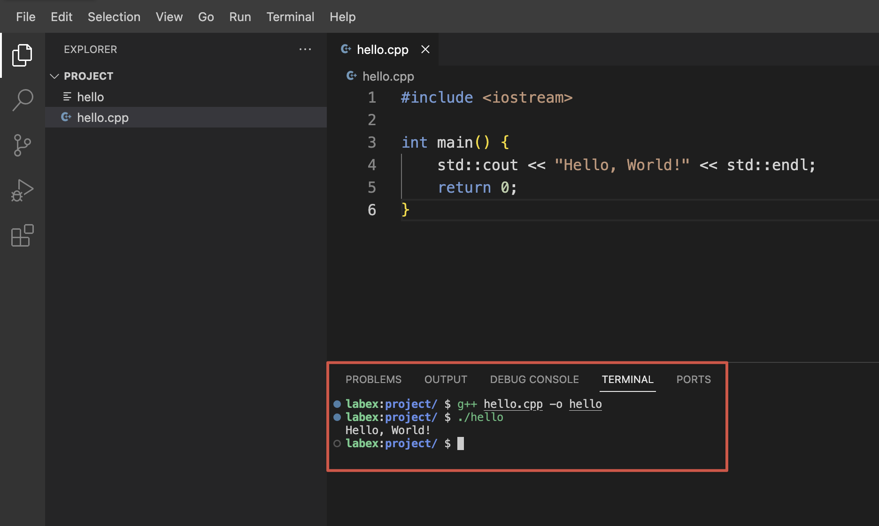Open the Extensions view icon
The image size is (879, 526).
[22, 235]
